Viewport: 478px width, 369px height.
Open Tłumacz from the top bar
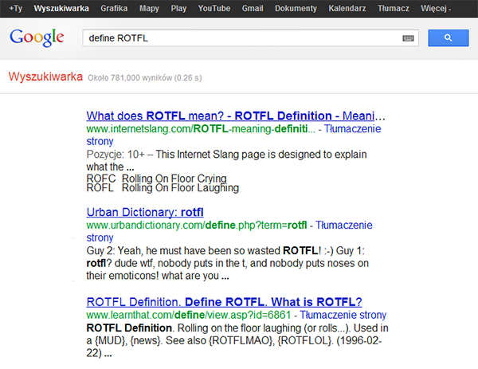(x=394, y=8)
